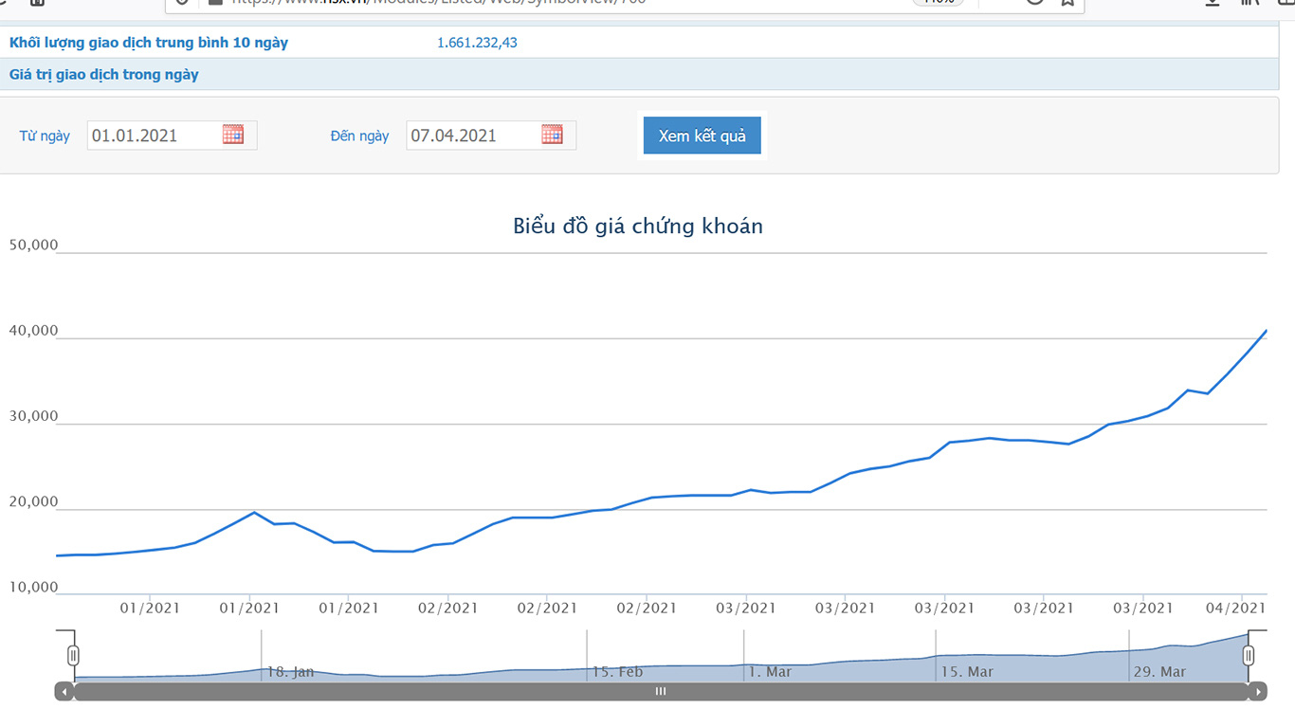This screenshot has height=727, width=1295.
Task: Click the 15. Mar marker in navigator
Action: click(x=967, y=671)
